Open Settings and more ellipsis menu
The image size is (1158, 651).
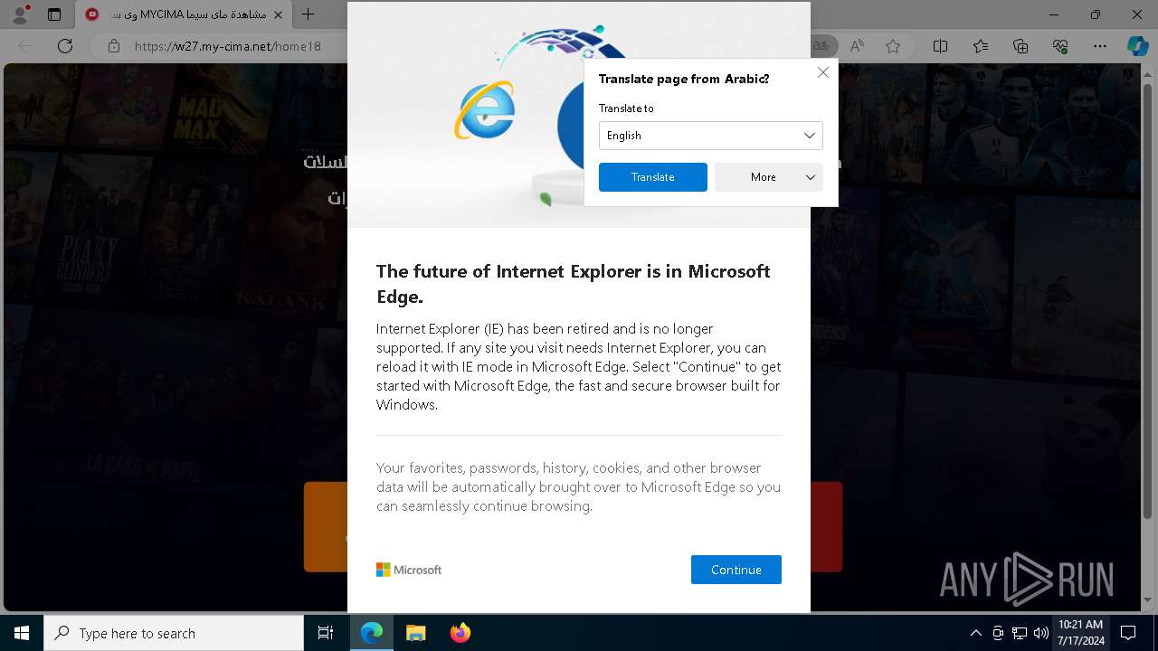point(1100,46)
